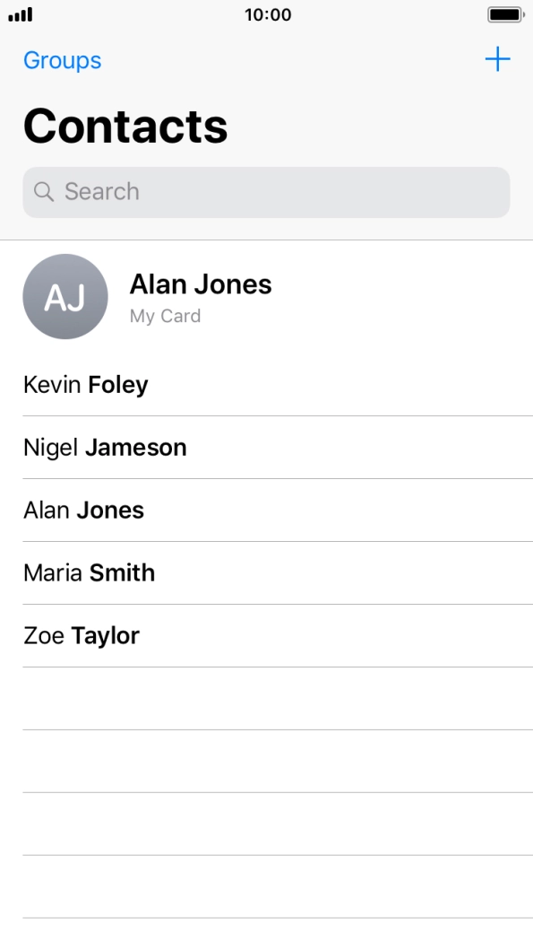
Task: Tap the magnifying glass search icon
Action: tap(45, 192)
